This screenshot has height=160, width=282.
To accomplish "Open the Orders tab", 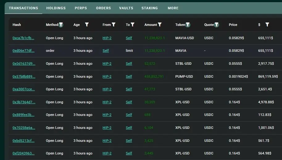I will click(x=103, y=8).
